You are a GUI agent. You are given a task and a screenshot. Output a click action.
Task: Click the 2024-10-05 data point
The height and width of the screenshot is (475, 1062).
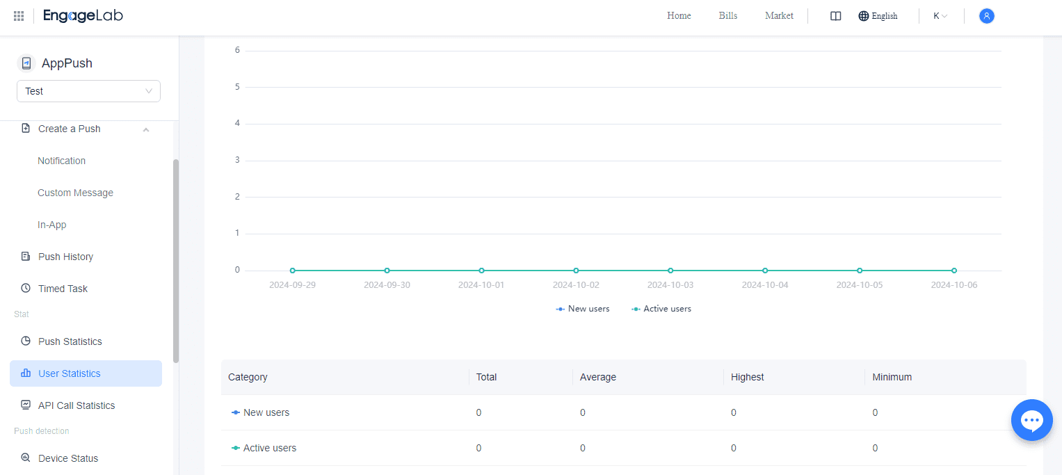860,271
